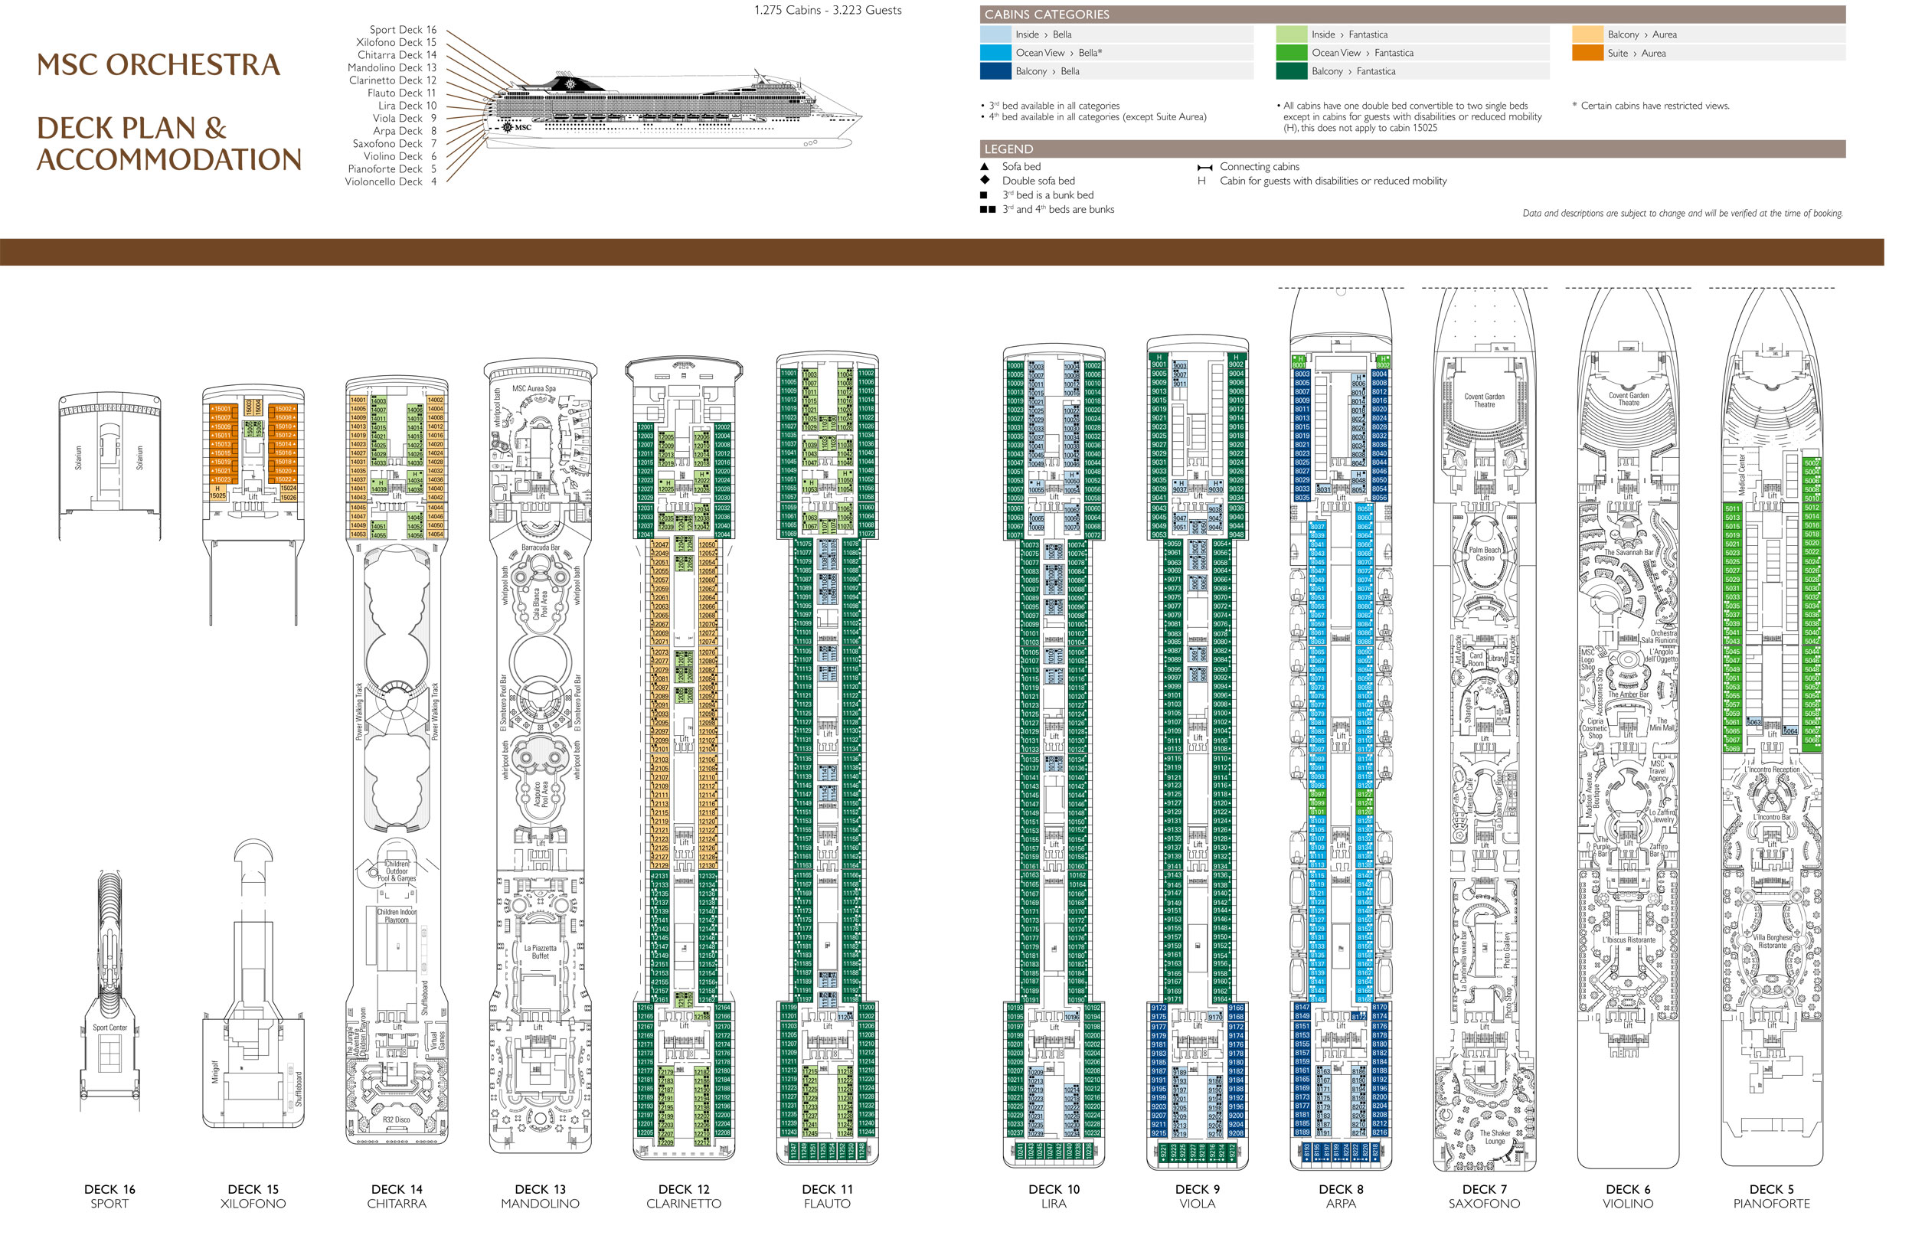Screen dimensions: 1925x1245
Task: Click the H disabled-access cabin symbol in legend
Action: click(x=1201, y=181)
